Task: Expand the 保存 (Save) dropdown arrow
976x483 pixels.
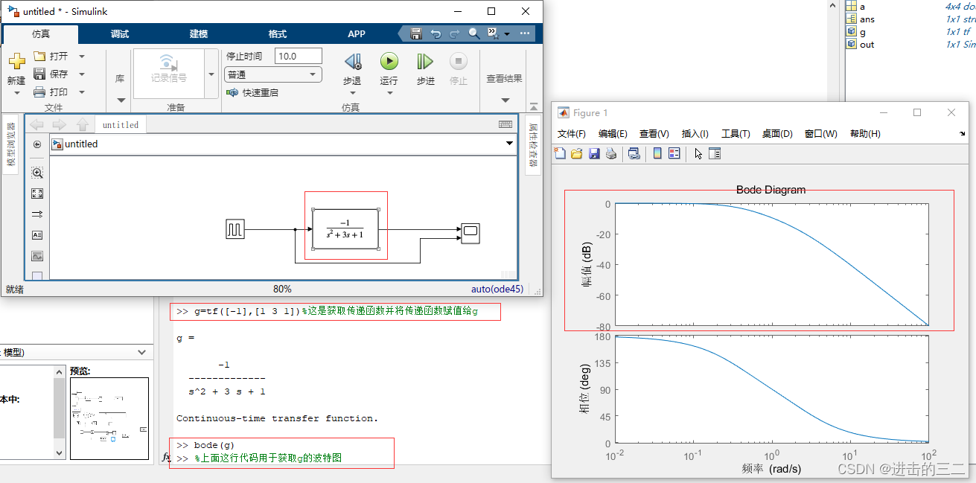Action: coord(82,73)
